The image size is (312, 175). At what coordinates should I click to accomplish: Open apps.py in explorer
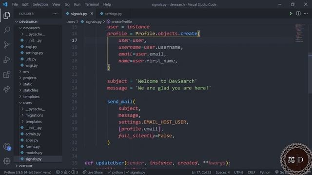tap(38, 140)
